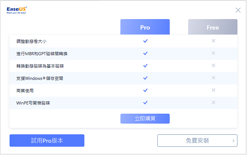The image size is (247, 155).
Task: Click Free cross for 進行MBR和GPT磁碟間轉換
Action: (213, 53)
